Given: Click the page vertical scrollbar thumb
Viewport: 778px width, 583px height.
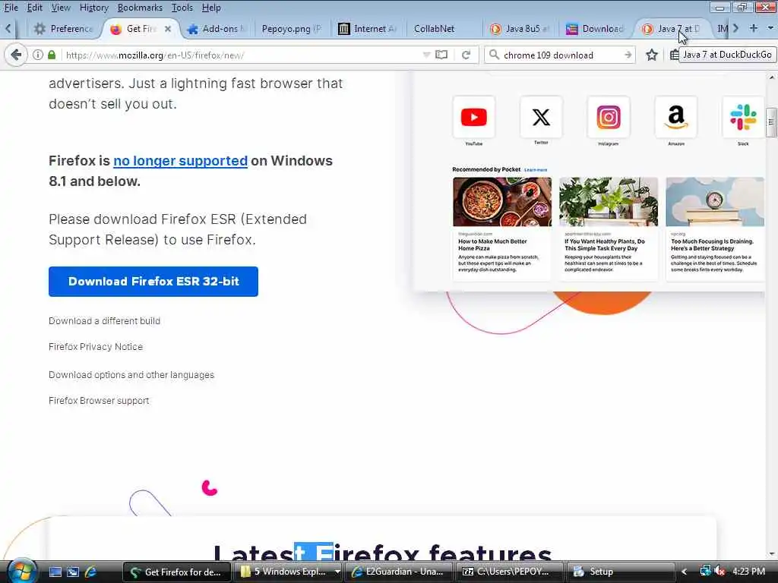Looking at the screenshot, I should 770,122.
